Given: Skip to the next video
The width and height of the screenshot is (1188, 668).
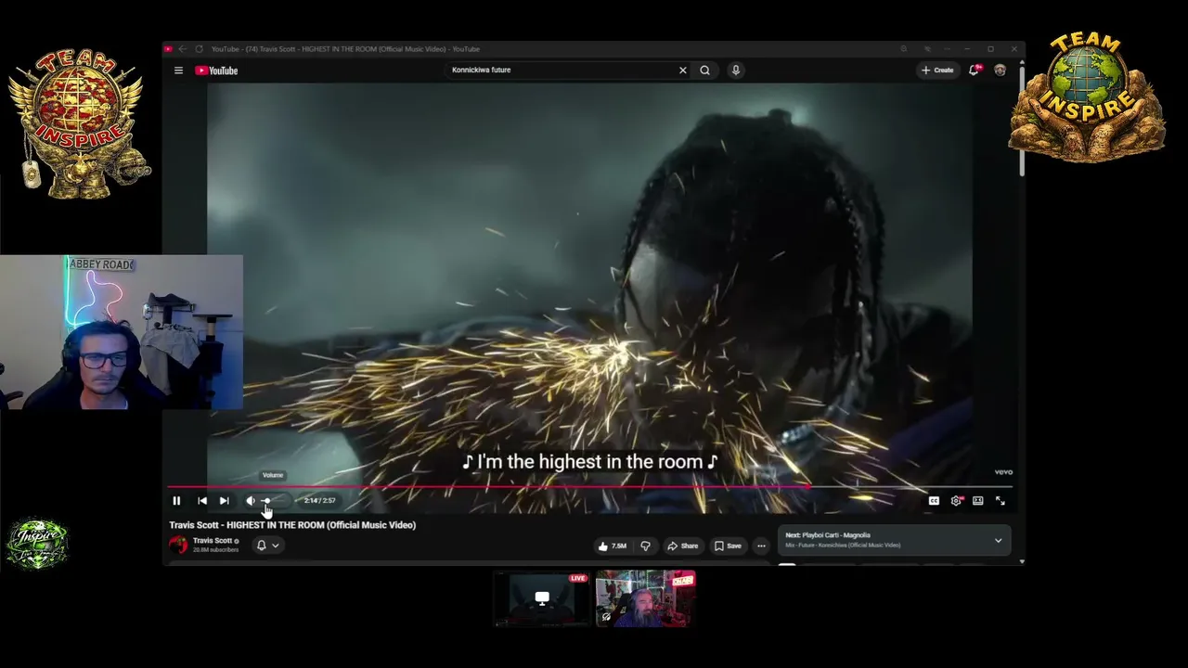Looking at the screenshot, I should pyautogui.click(x=224, y=501).
